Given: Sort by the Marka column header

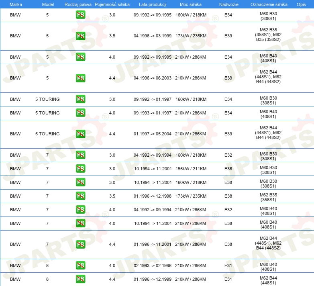Looking at the screenshot, I should coord(15,4).
